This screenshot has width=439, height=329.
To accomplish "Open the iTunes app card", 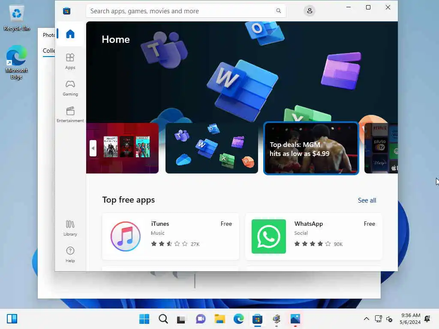I will pos(171,236).
